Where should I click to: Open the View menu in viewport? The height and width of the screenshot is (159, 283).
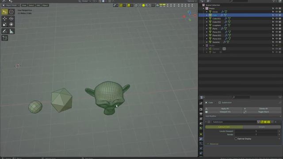(24, 5)
